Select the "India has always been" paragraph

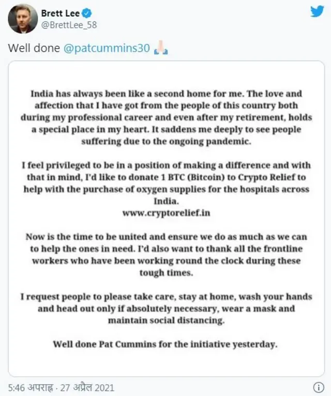166,117
